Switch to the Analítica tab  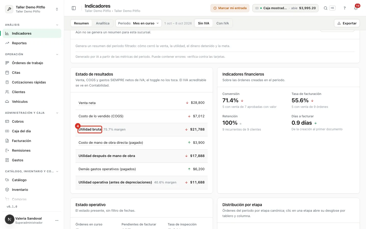click(103, 23)
